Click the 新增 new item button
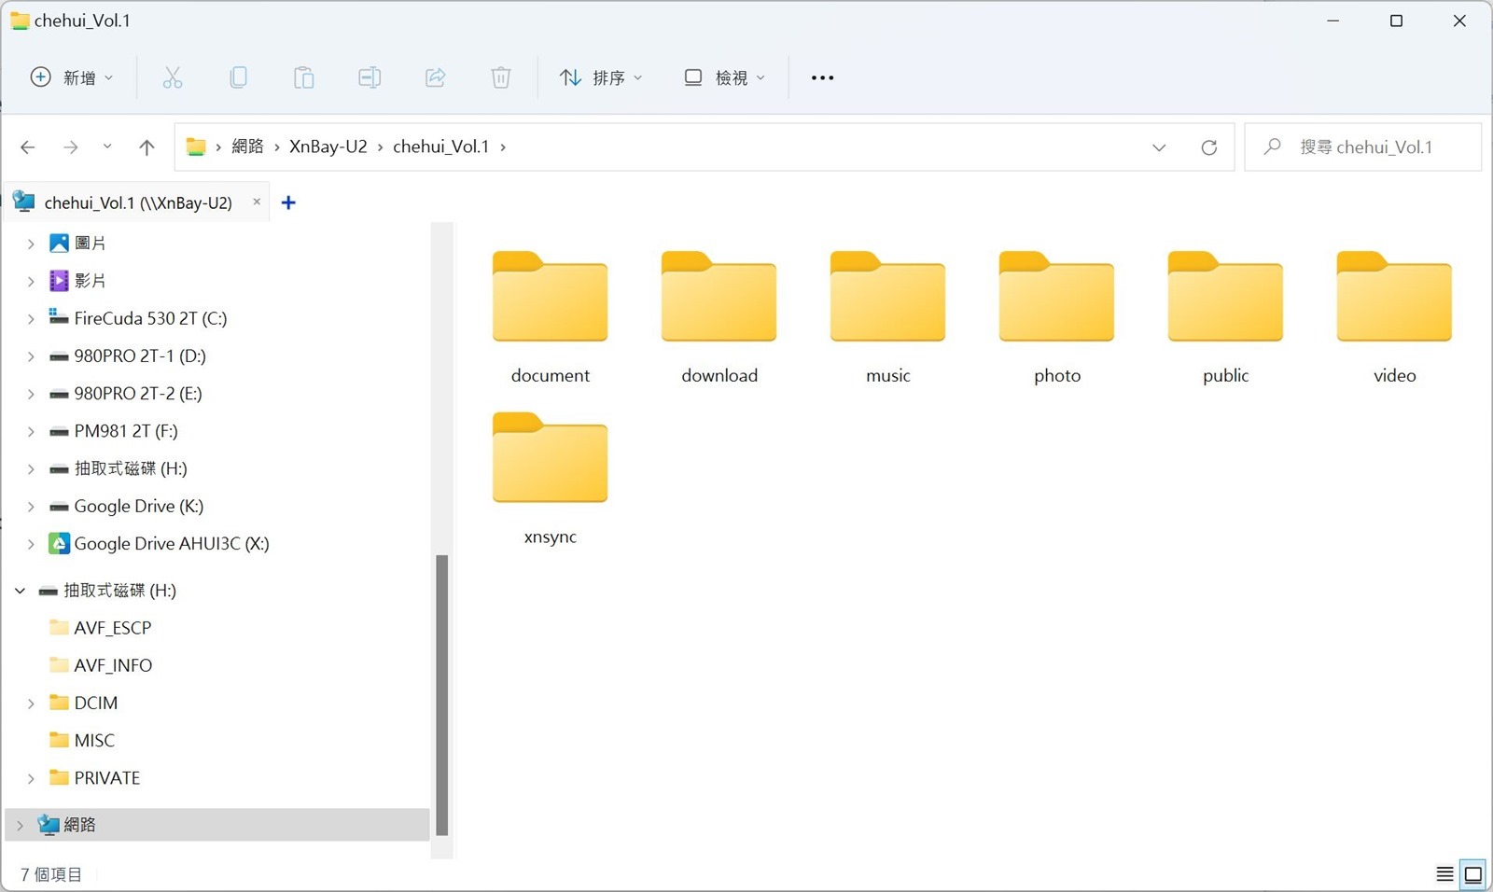This screenshot has height=892, width=1493. click(72, 77)
